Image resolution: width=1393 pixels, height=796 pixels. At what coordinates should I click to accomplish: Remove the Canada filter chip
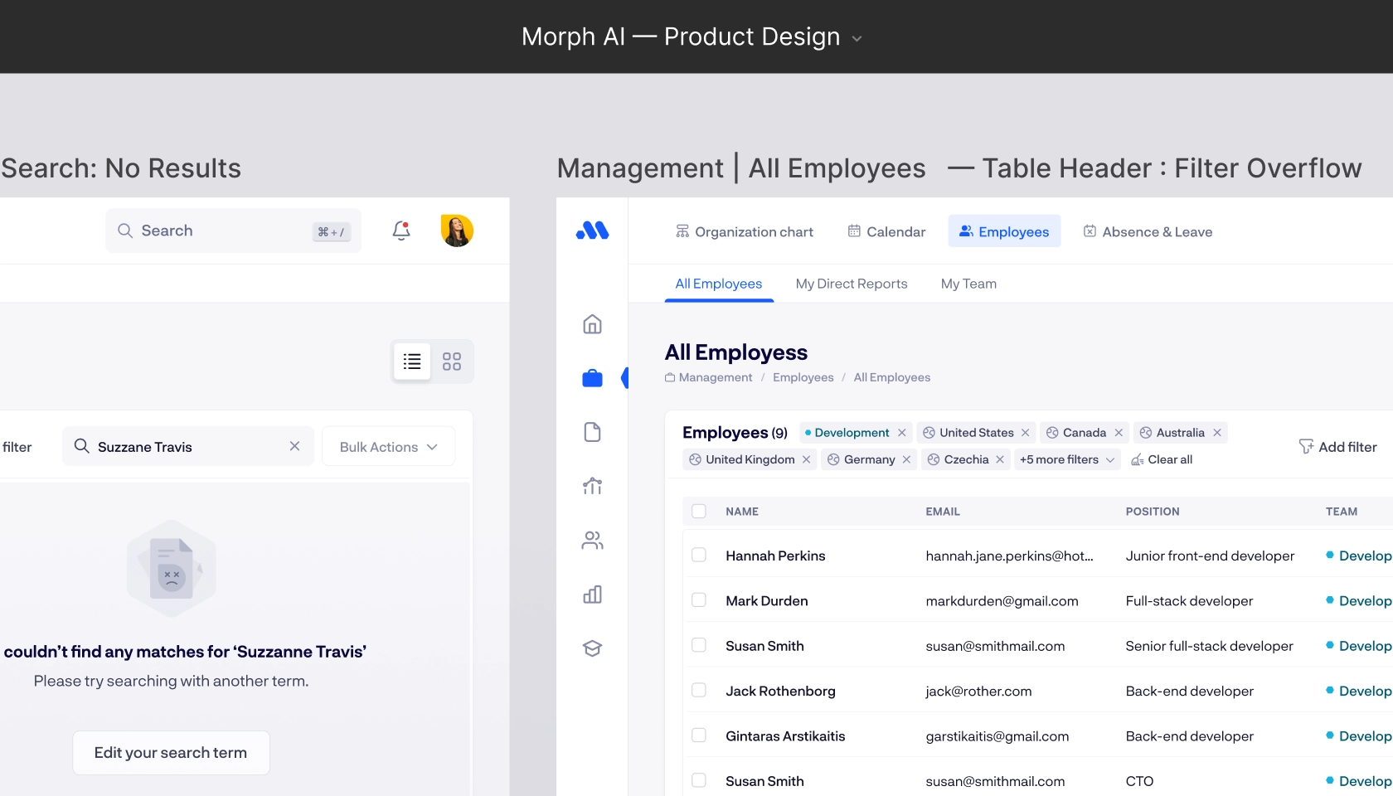click(1119, 433)
